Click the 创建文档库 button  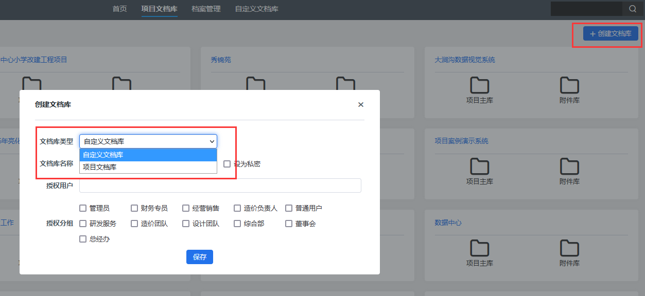pyautogui.click(x=611, y=33)
